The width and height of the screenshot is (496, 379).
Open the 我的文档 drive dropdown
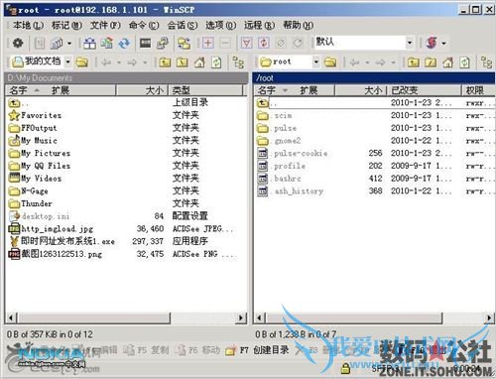click(68, 62)
